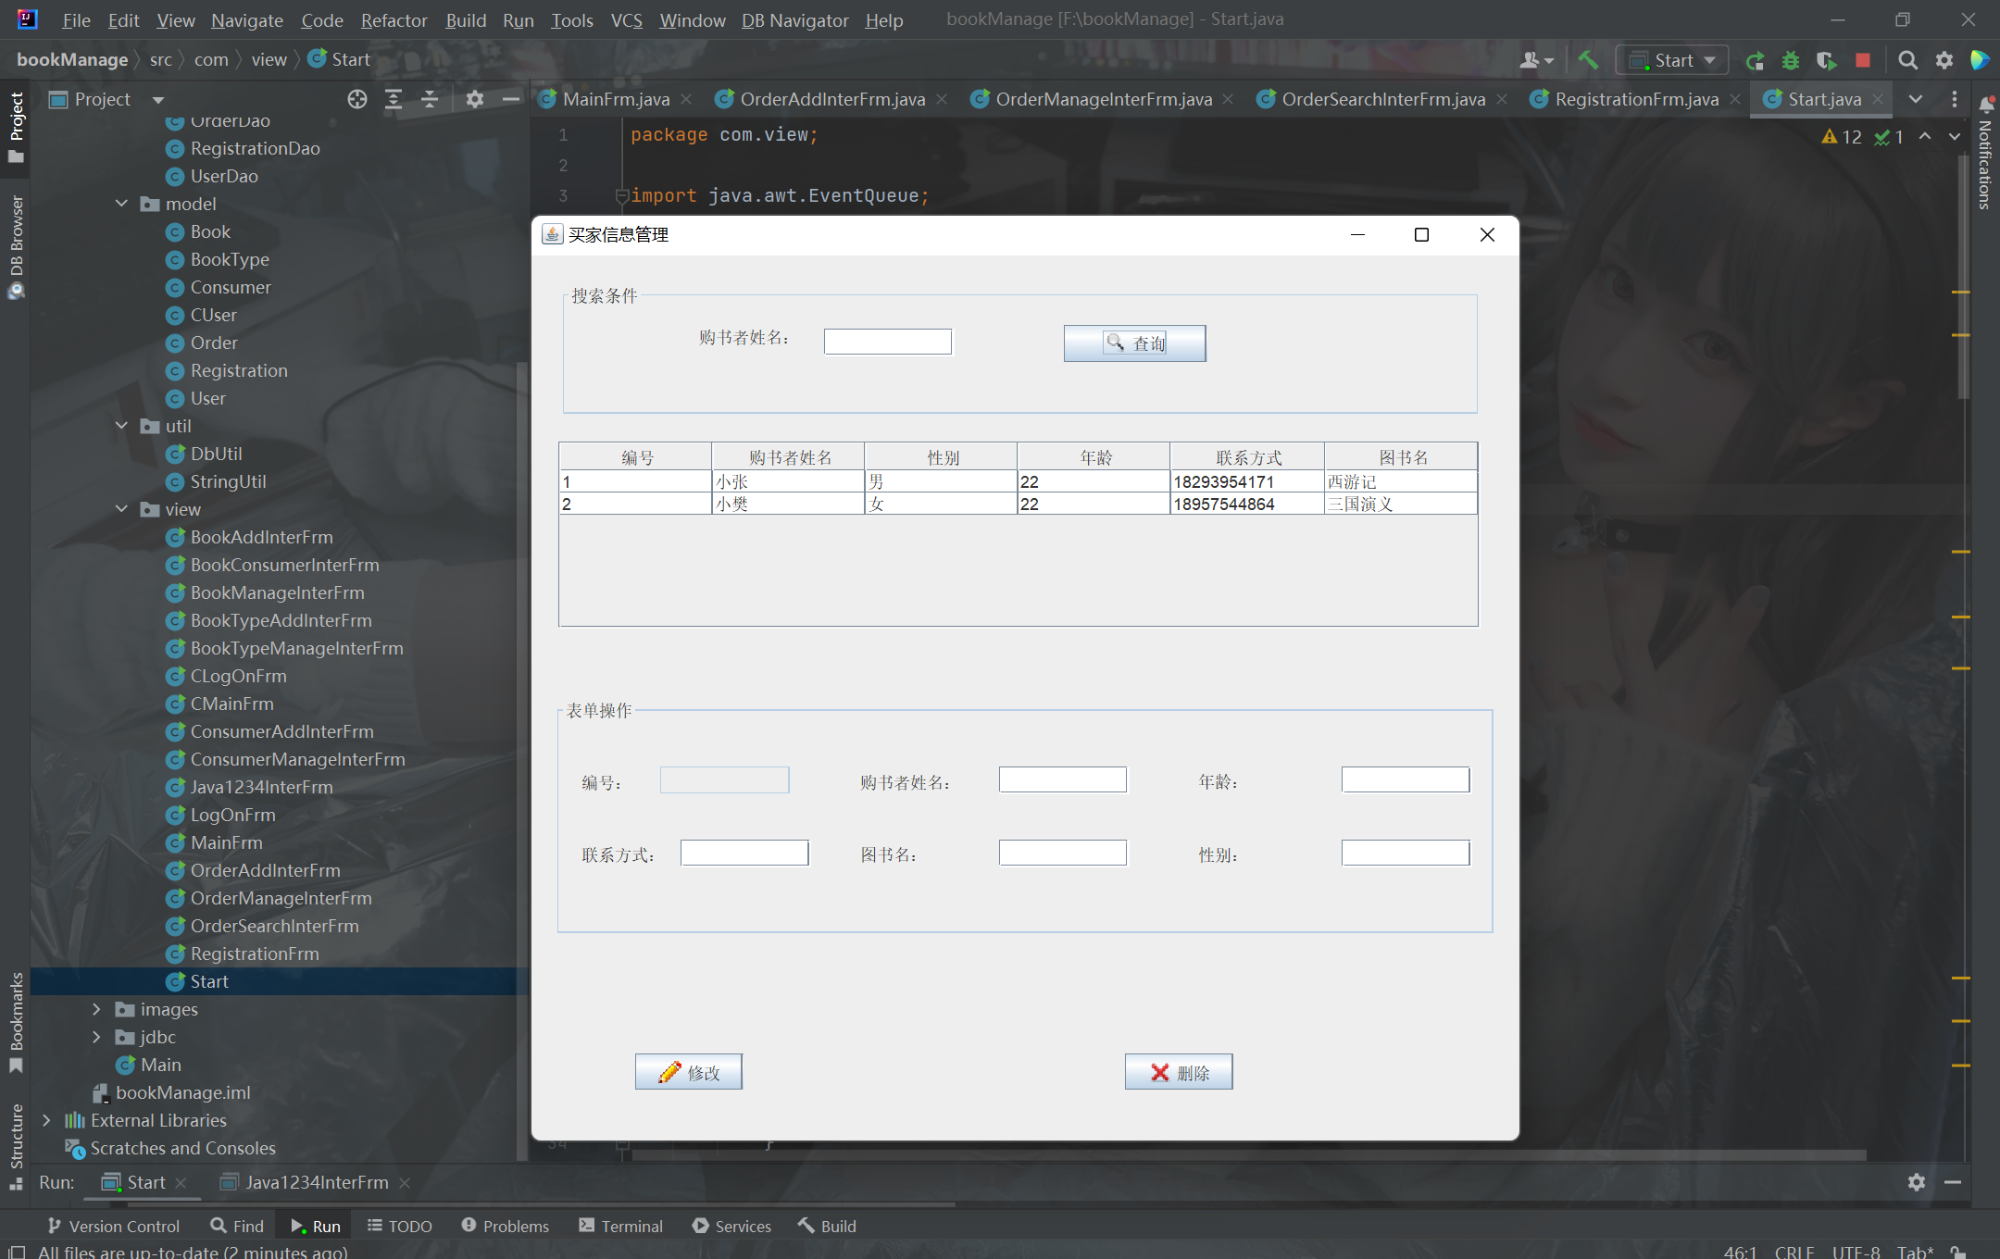2000x1259 pixels.
Task: Click the 年龄 input field in form
Action: [x=1406, y=779]
